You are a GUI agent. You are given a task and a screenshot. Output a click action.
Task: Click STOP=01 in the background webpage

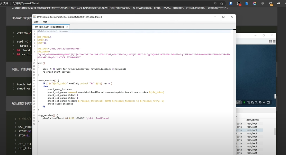pyautogui.click(x=24, y=135)
